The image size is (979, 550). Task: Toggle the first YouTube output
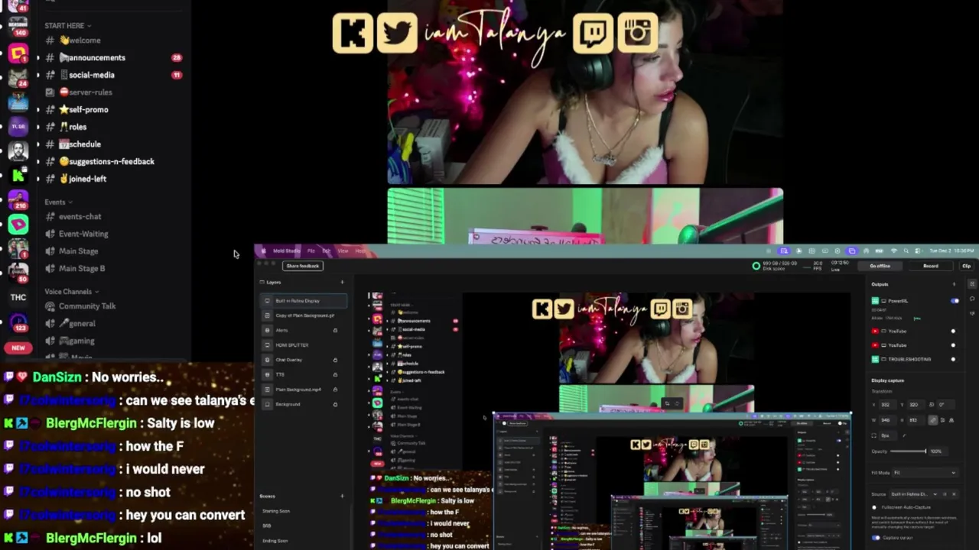pos(953,331)
